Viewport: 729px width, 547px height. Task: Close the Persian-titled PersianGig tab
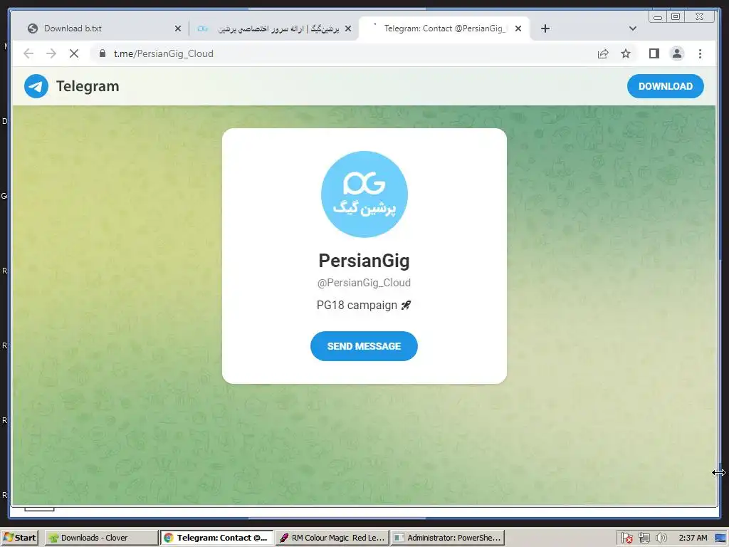(x=347, y=28)
